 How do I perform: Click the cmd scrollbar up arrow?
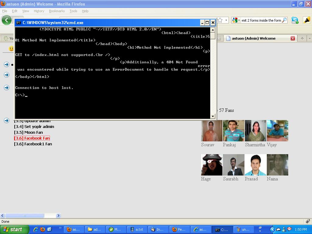213,30
